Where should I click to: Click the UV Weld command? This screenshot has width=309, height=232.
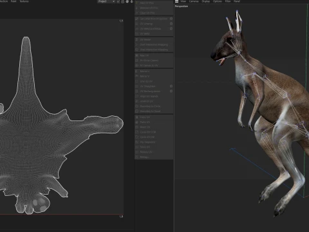[154, 34]
